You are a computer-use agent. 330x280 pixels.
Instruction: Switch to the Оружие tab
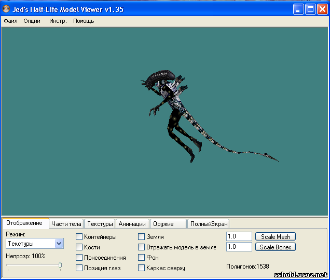coord(168,224)
